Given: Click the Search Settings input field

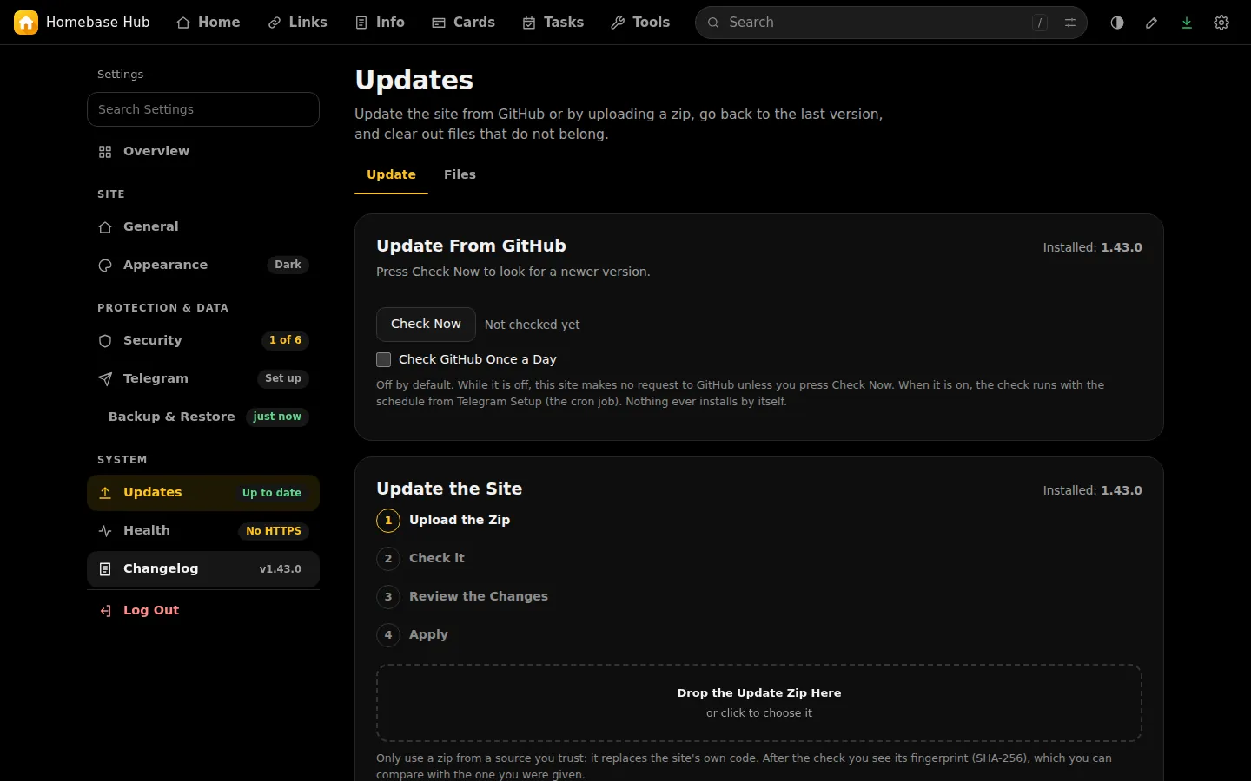Looking at the screenshot, I should click(x=203, y=109).
